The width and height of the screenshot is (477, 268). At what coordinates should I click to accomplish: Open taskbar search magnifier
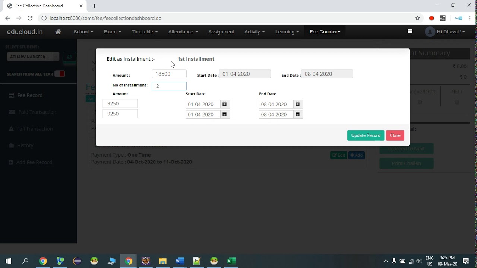click(x=25, y=261)
